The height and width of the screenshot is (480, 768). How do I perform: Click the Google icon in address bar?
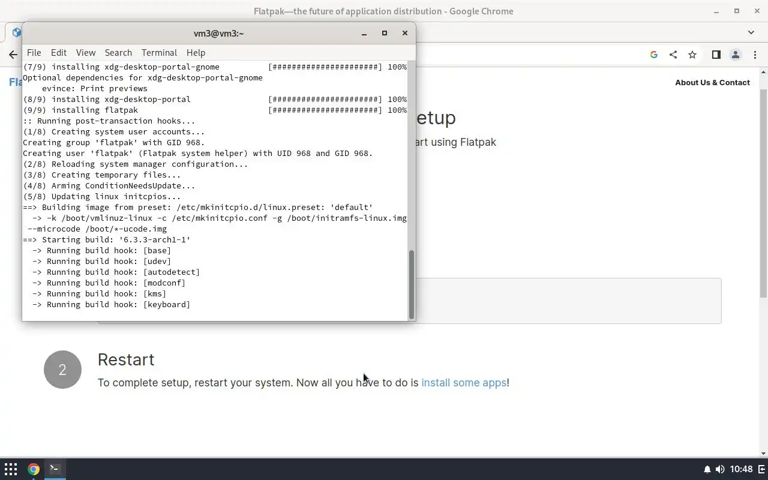654,55
